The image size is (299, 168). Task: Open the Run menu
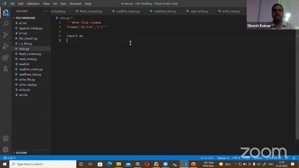(64, 4)
